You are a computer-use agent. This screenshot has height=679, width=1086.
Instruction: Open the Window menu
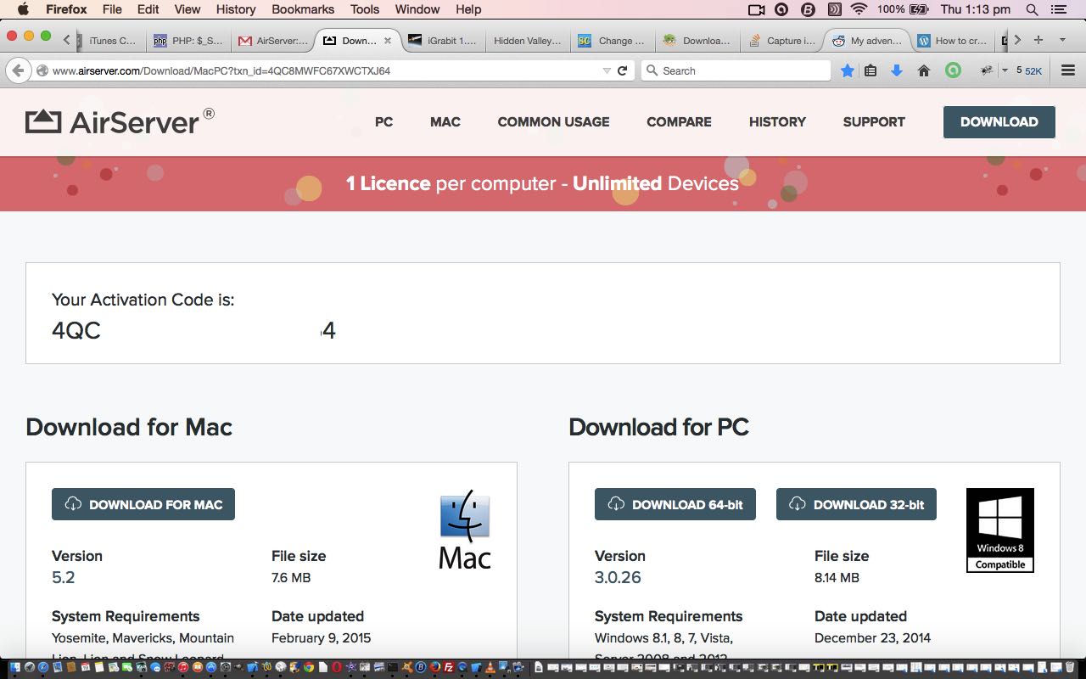pos(417,9)
